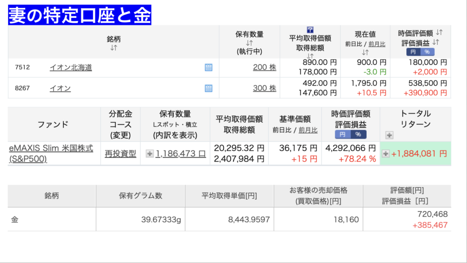Switch stock price comparison to 前月比
The image size is (467, 263).
click(376, 44)
